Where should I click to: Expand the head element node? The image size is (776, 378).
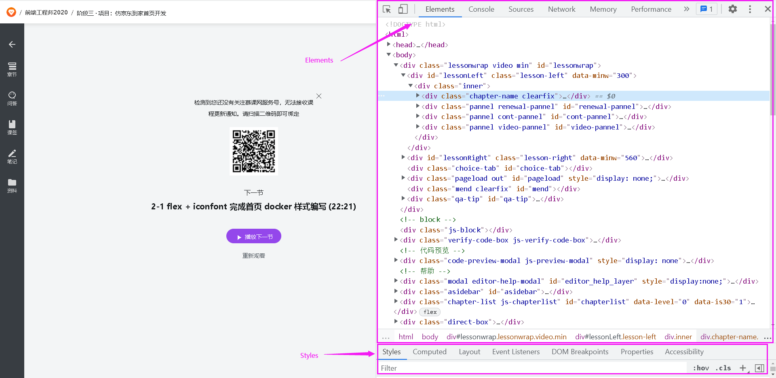pos(389,44)
